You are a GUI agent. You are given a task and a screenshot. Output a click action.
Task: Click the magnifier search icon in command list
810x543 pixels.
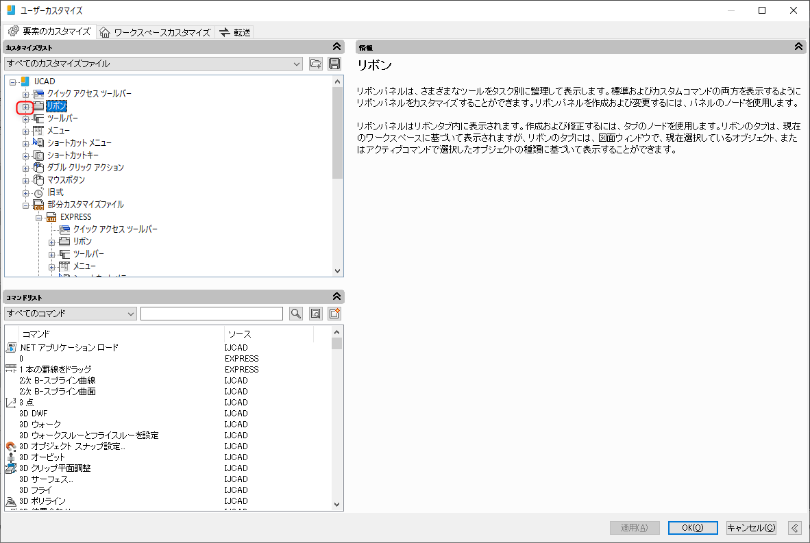296,314
